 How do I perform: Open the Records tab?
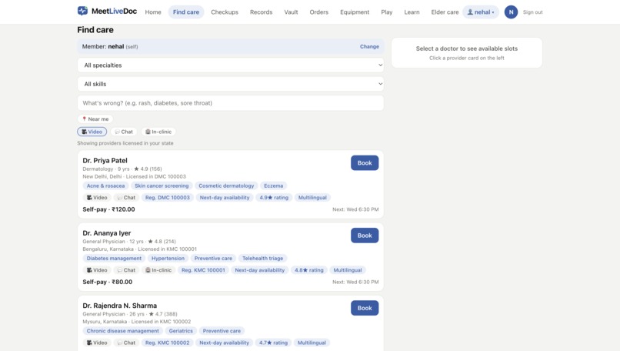(x=261, y=12)
